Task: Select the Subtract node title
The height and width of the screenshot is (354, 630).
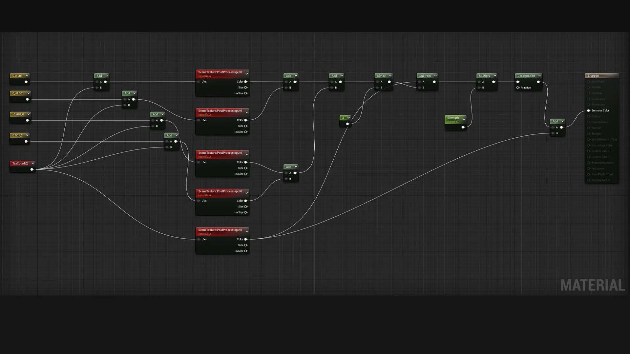Action: pyautogui.click(x=425, y=76)
